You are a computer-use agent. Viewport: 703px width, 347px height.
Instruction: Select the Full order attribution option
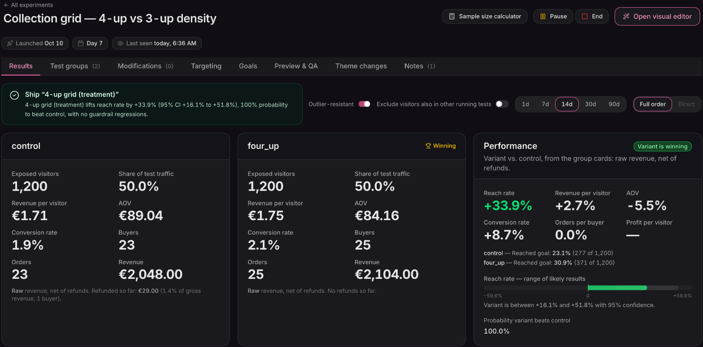click(653, 104)
